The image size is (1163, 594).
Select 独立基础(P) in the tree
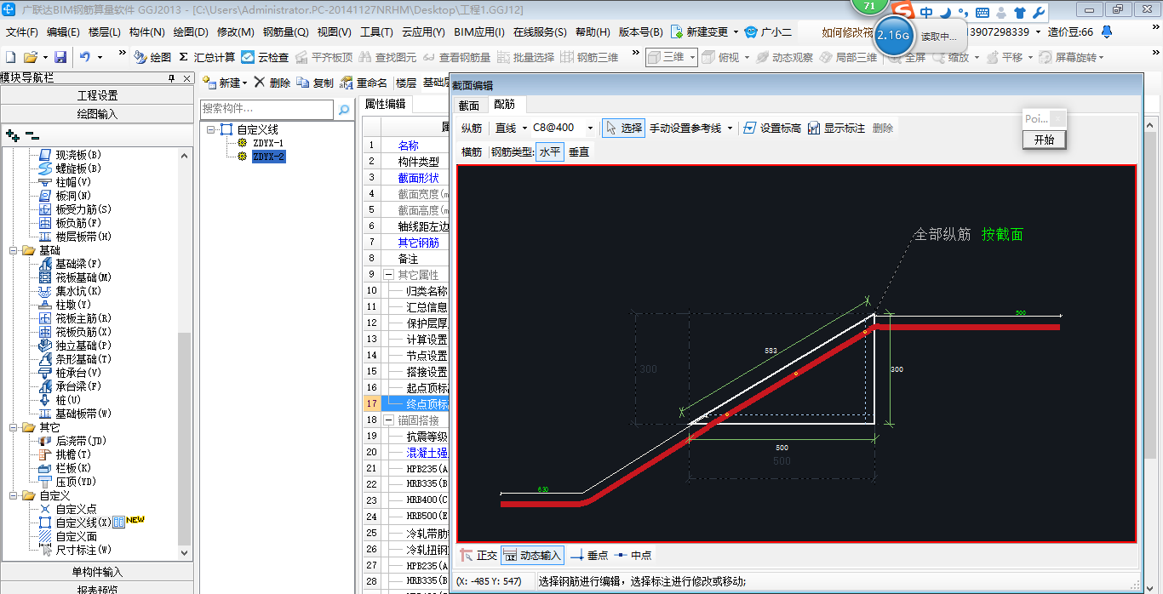(83, 346)
